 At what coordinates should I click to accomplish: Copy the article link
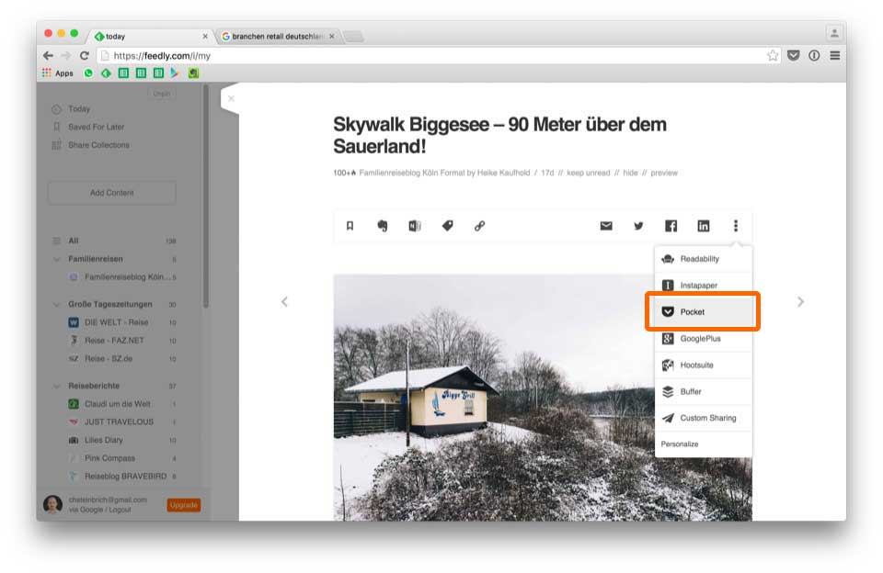coord(479,226)
